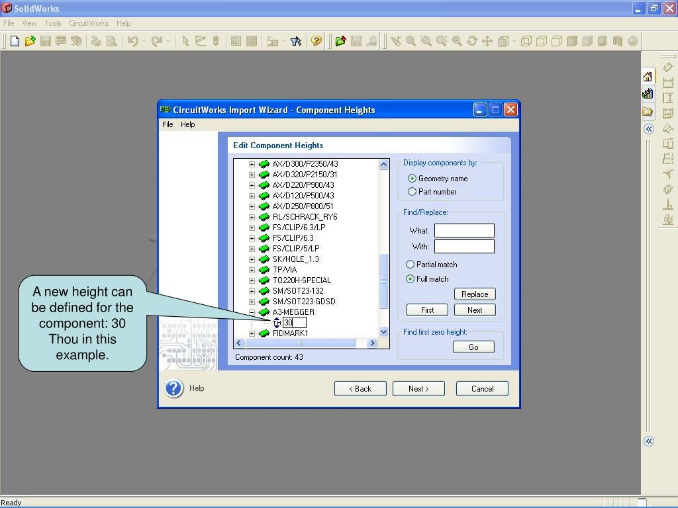Open the CircuitWorks menu in SolidWorks
This screenshot has height=508, width=678.
click(x=89, y=23)
